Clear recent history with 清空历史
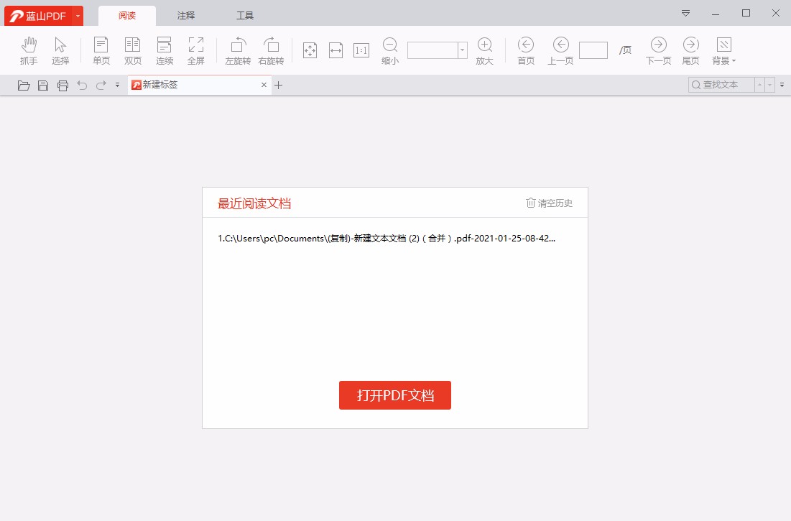 pyautogui.click(x=549, y=203)
